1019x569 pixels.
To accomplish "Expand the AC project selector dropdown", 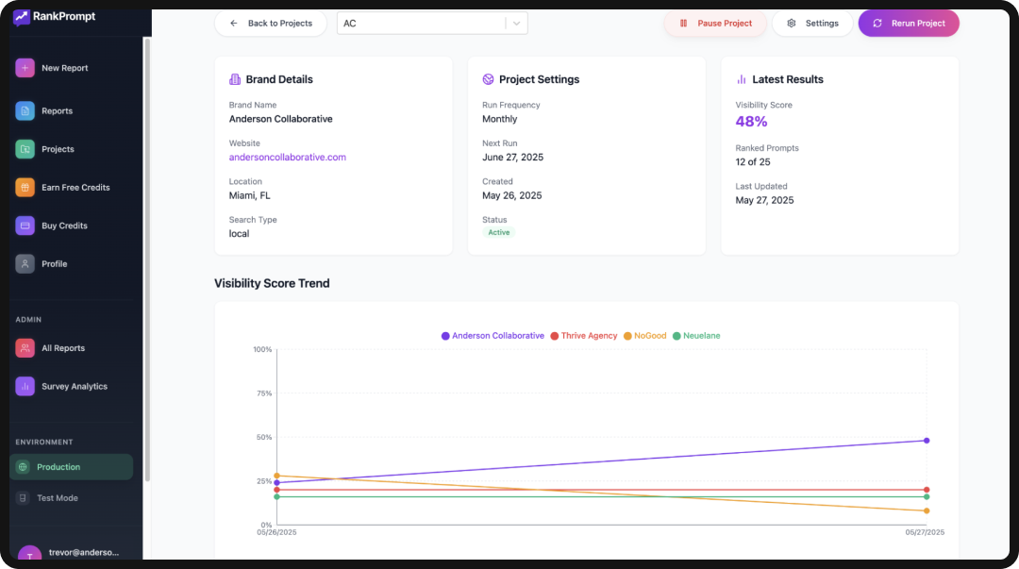I will pos(513,23).
